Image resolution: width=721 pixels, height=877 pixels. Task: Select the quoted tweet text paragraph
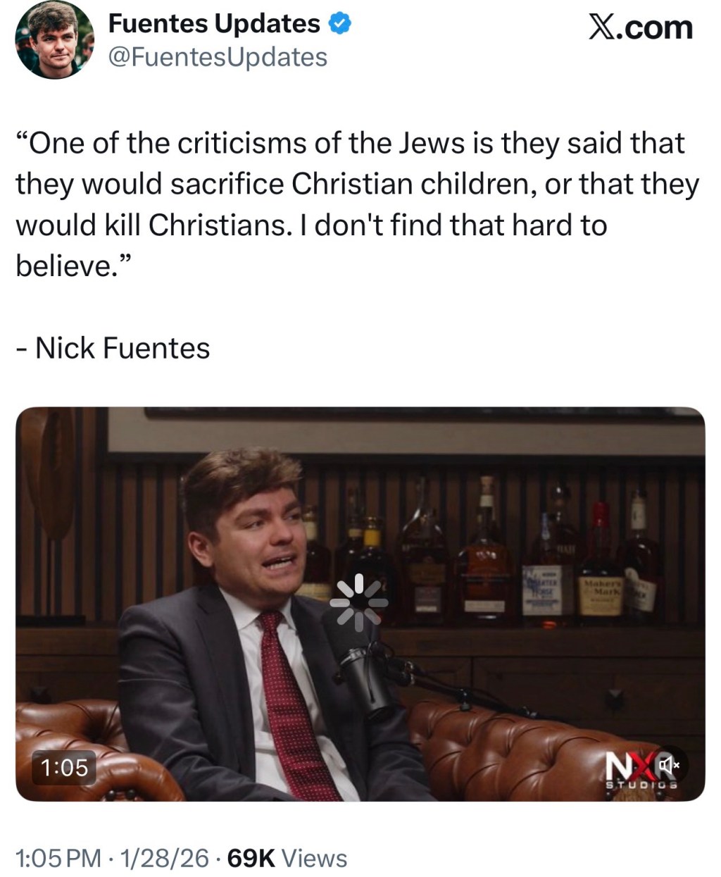(358, 204)
